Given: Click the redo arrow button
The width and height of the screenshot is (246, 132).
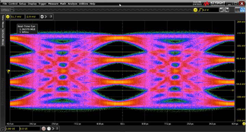Looking at the screenshot, I should click(227, 10).
